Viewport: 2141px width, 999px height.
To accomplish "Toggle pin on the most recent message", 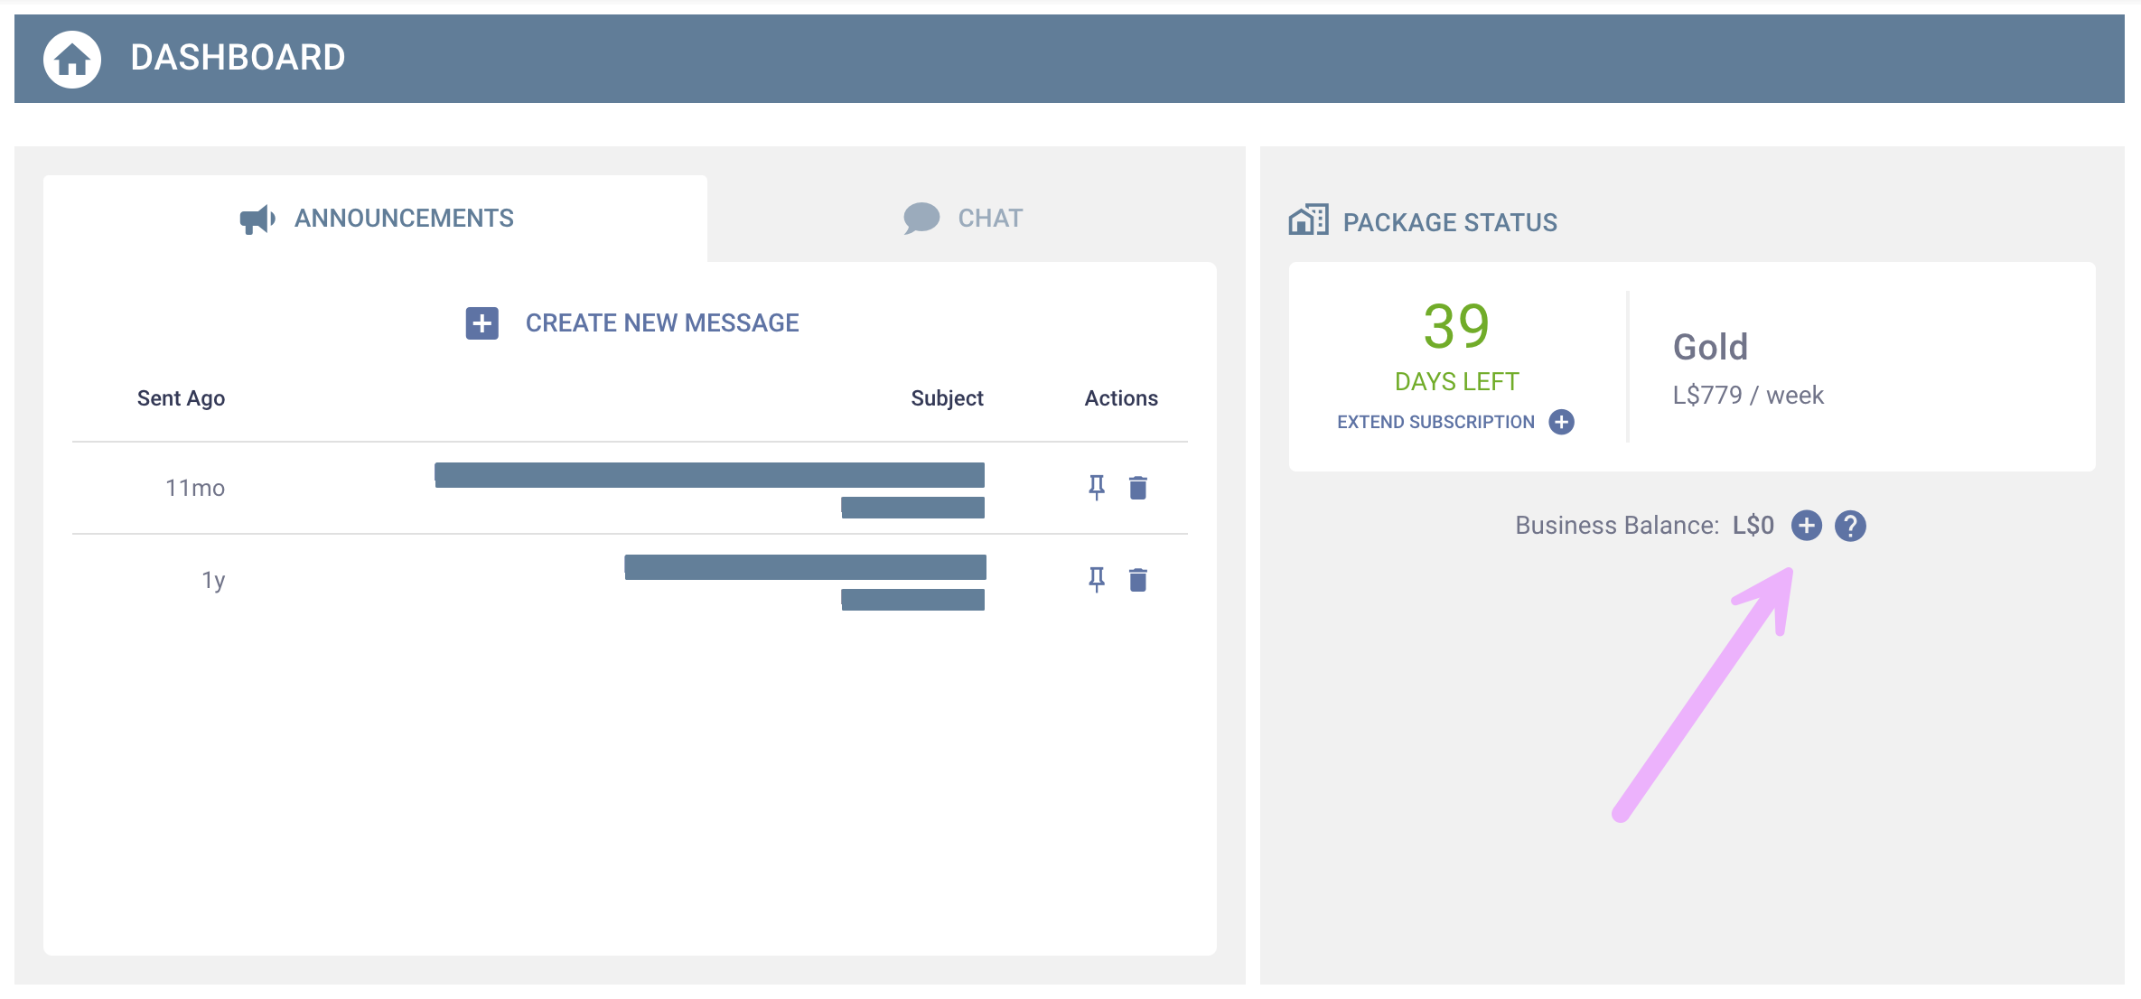I will tap(1097, 487).
